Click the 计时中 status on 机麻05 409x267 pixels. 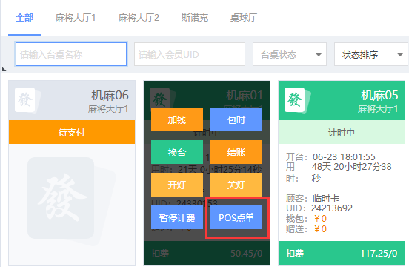pyautogui.click(x=342, y=132)
